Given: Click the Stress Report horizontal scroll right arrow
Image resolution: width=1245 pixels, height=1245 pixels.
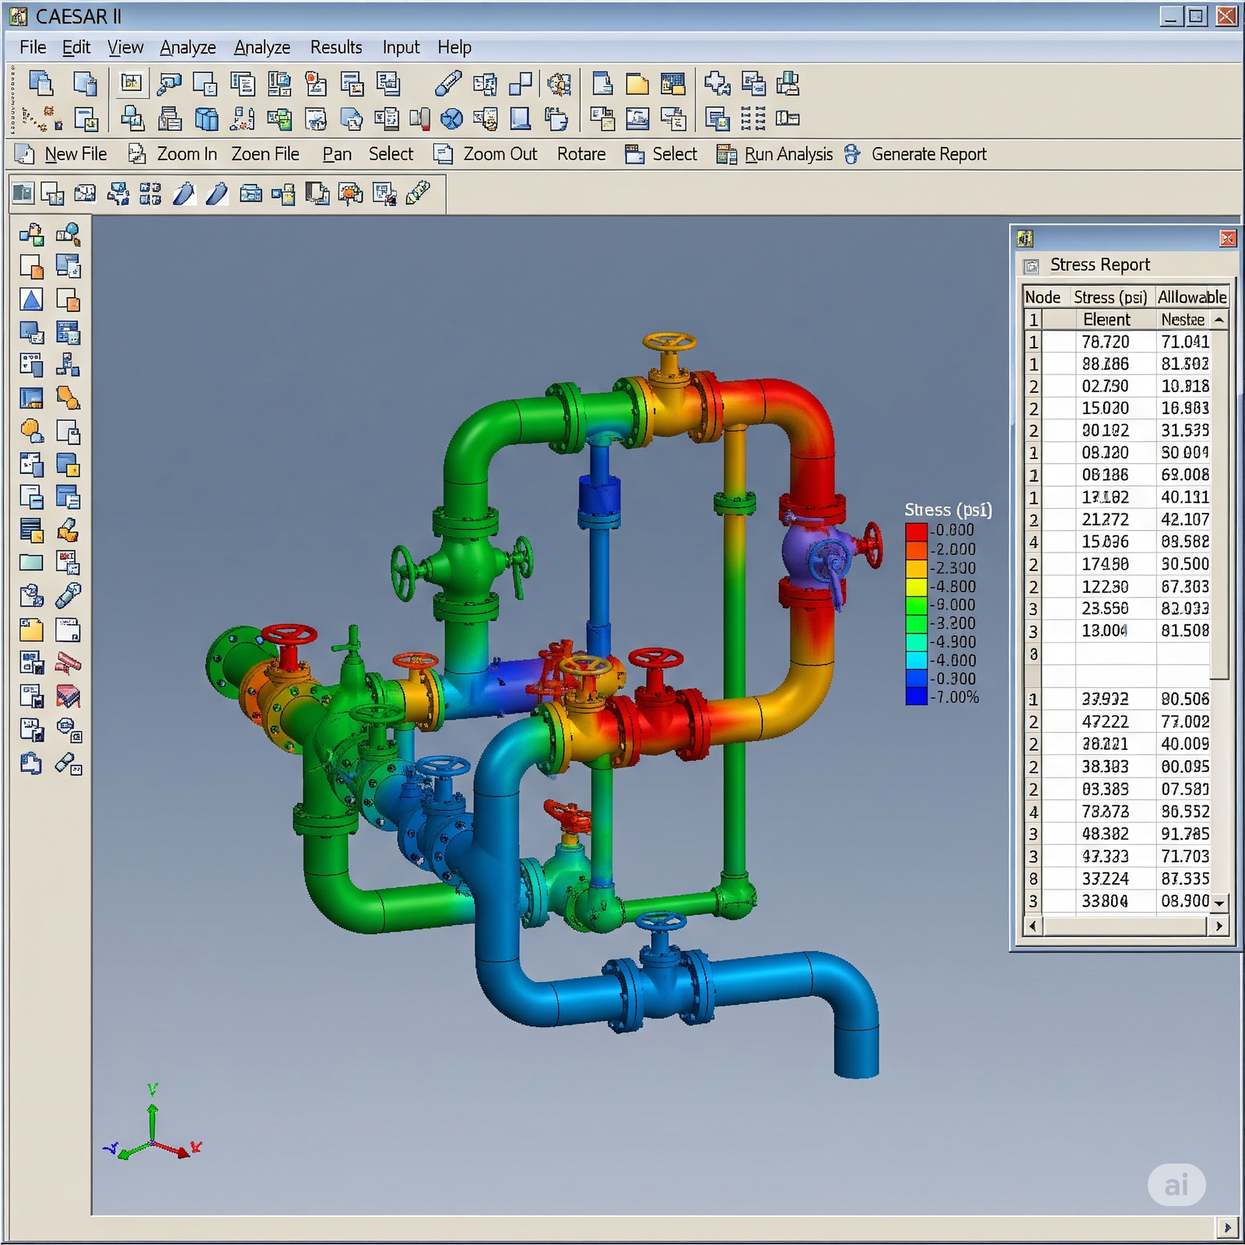Looking at the screenshot, I should click(1219, 926).
